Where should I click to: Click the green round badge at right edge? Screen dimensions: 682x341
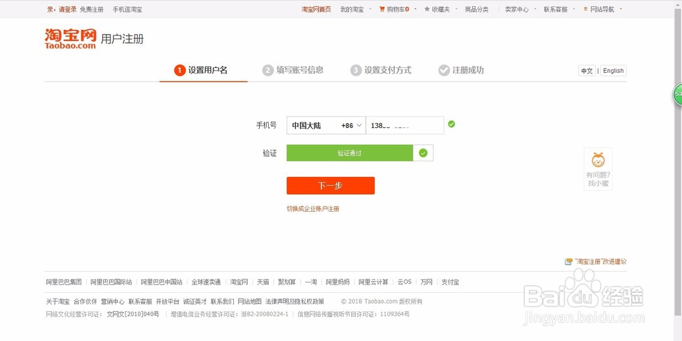pos(678,94)
